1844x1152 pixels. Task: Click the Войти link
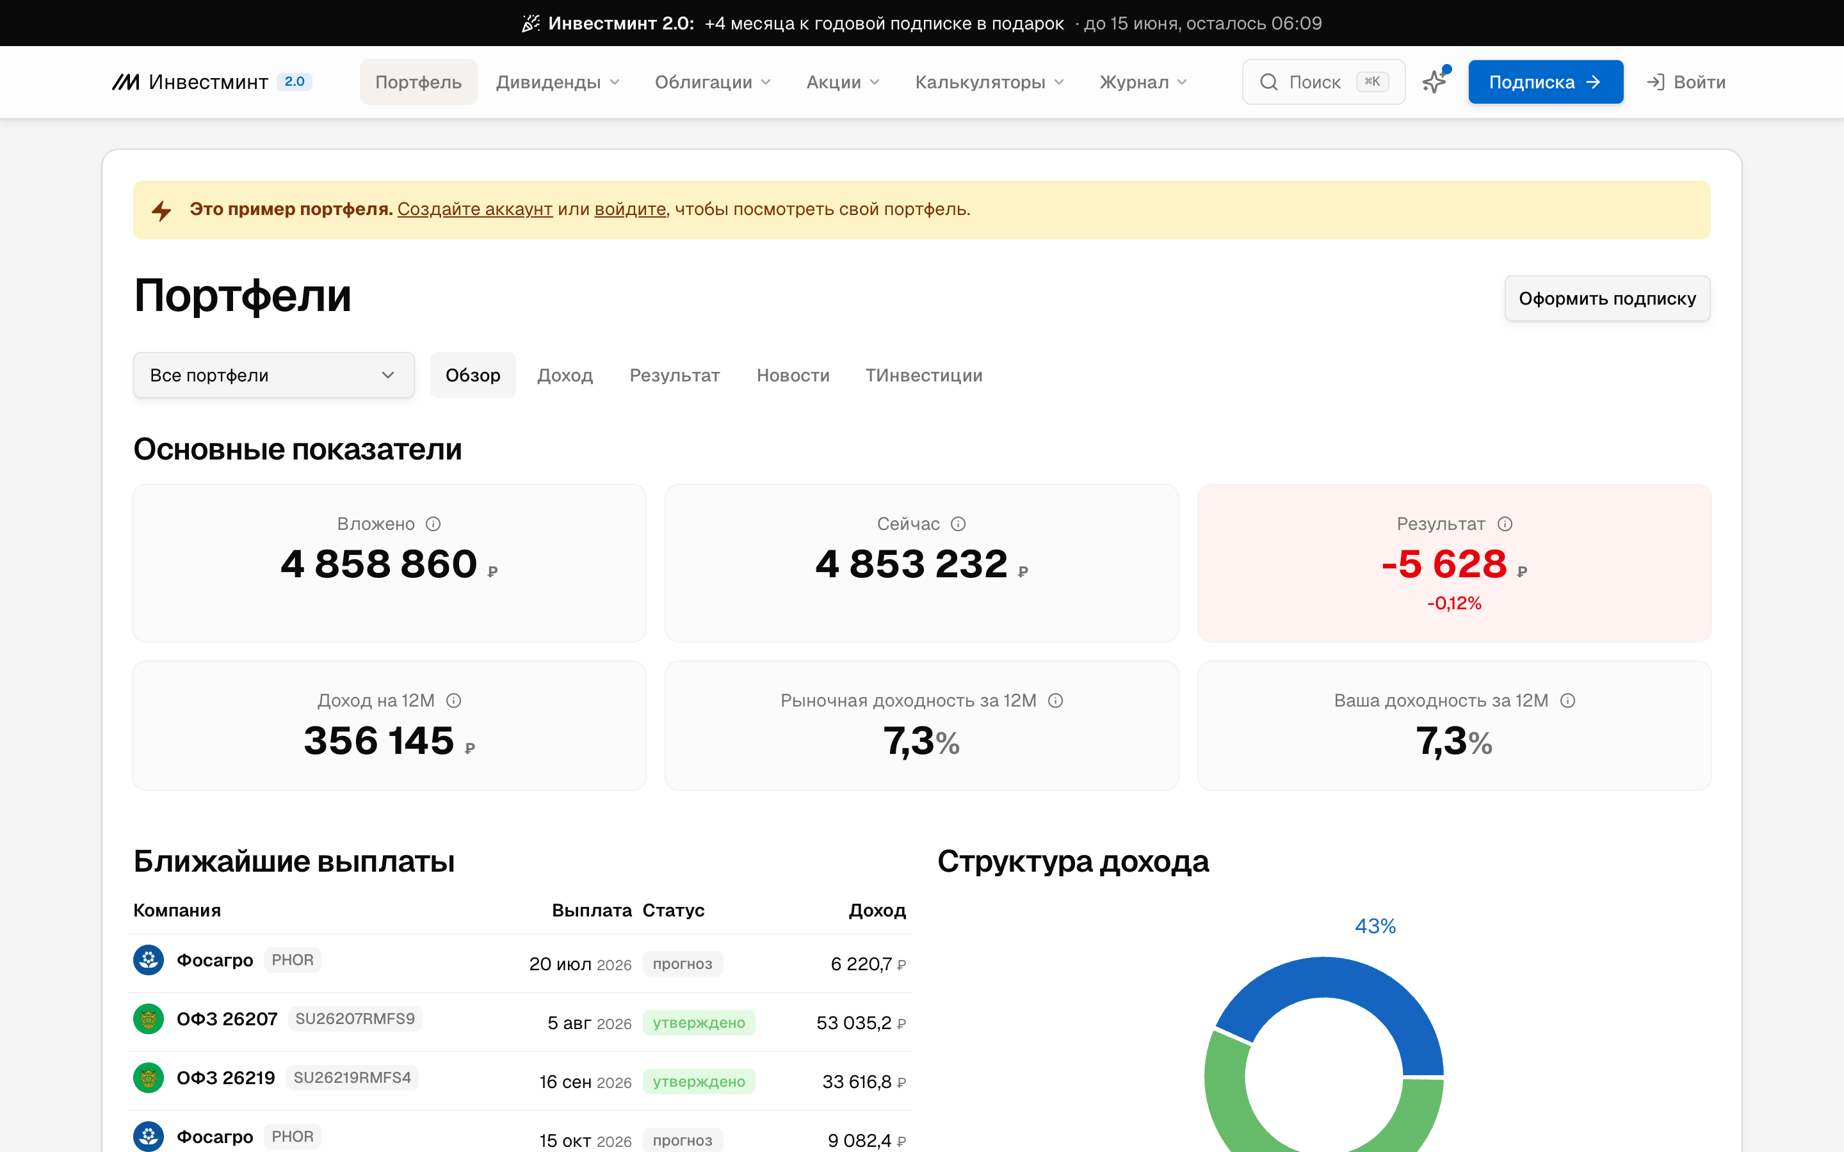pos(1685,81)
